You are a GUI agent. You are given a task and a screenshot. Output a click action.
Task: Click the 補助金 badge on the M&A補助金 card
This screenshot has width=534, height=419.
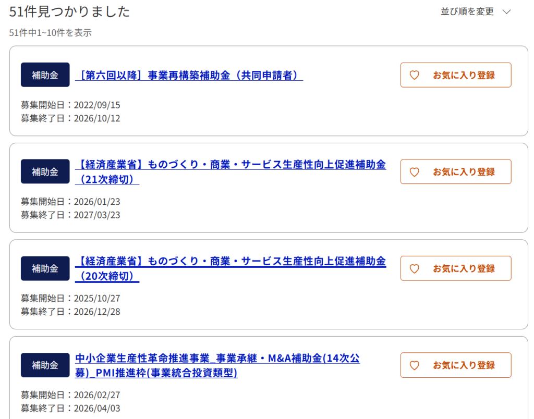45,365
